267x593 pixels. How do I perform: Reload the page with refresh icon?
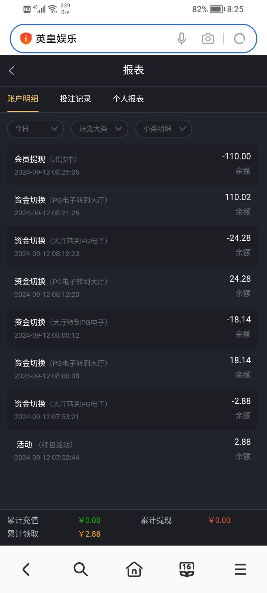coord(240,39)
